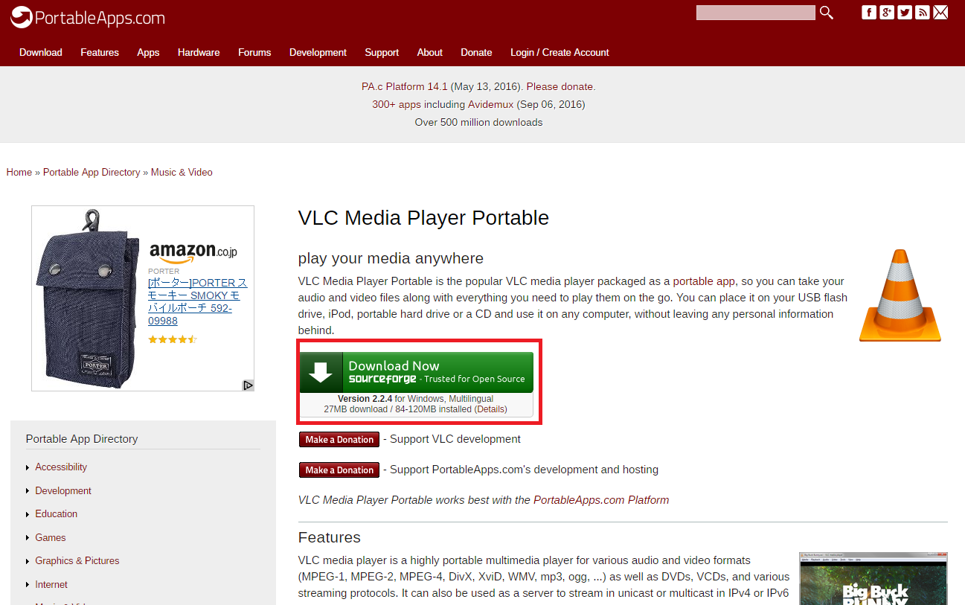Image resolution: width=965 pixels, height=605 pixels.
Task: Open the Forums menu item
Action: click(x=254, y=52)
